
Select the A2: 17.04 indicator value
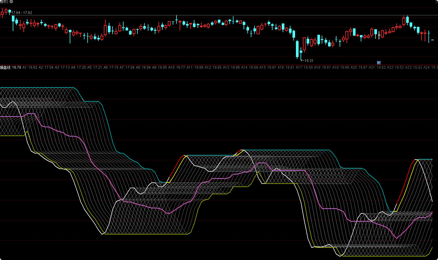[46, 67]
